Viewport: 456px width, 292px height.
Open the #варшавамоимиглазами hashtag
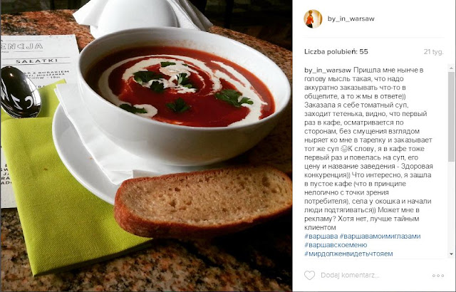pos(380,236)
